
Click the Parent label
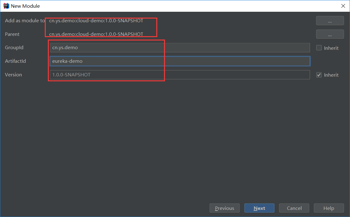pyautogui.click(x=12, y=34)
